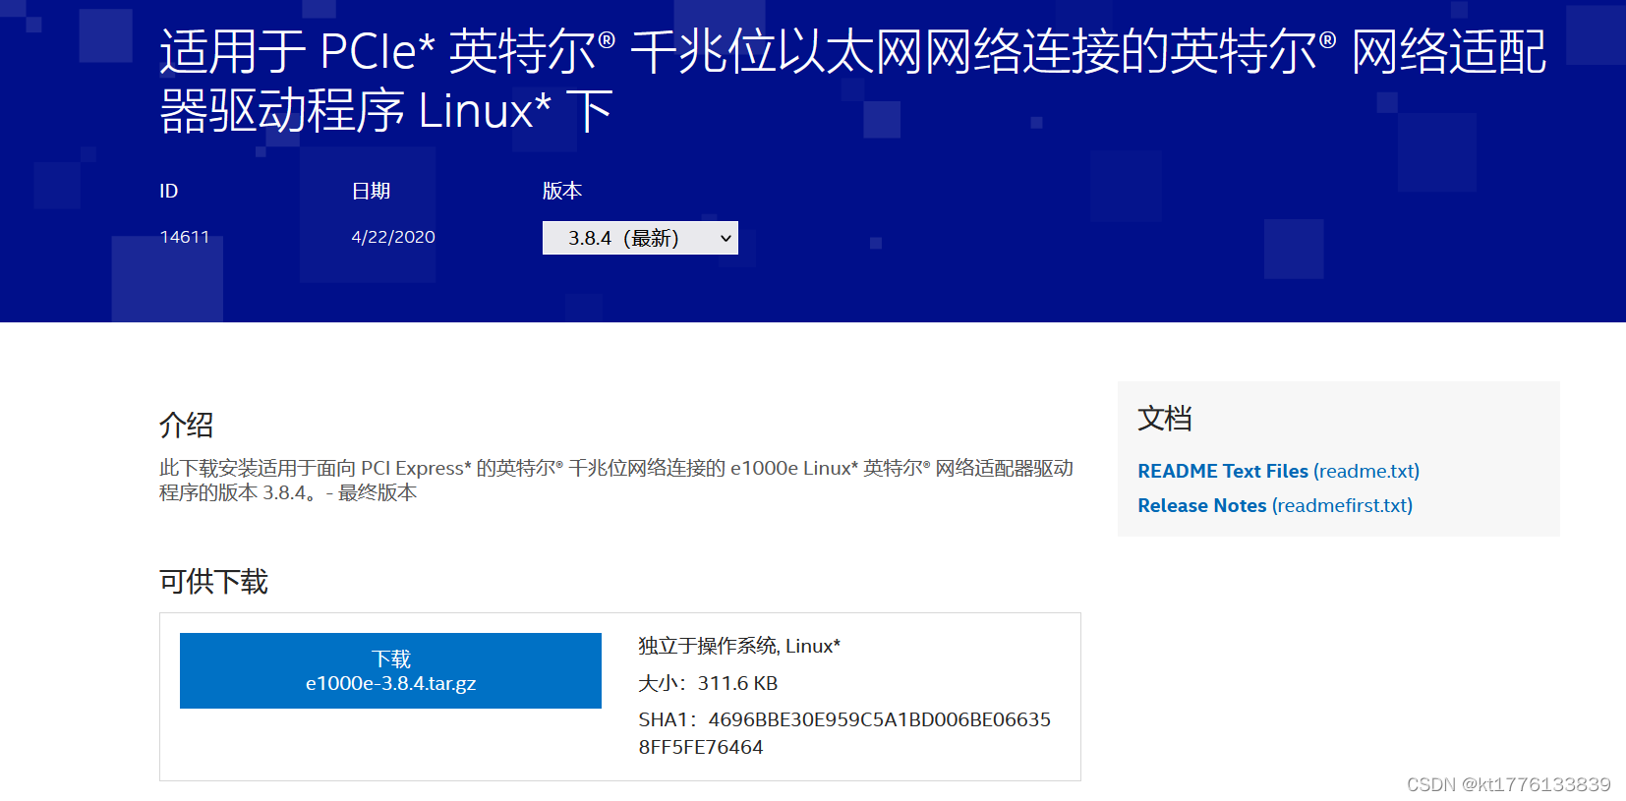Click the SHA1 checksum value
Image resolution: width=1626 pixels, height=801 pixels.
[x=844, y=733]
